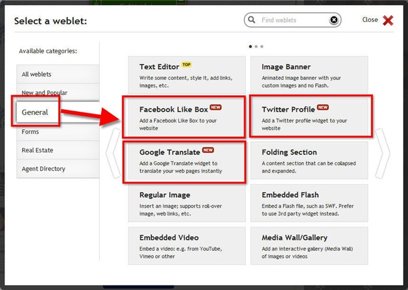Image resolution: width=408 pixels, height=290 pixels.
Task: Open the Real Estate category
Action: tap(58, 150)
